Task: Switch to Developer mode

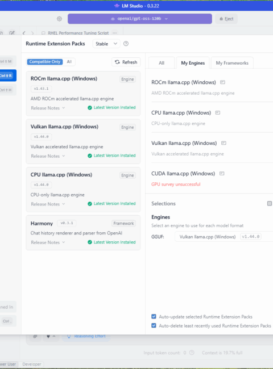Action: pyautogui.click(x=32, y=364)
